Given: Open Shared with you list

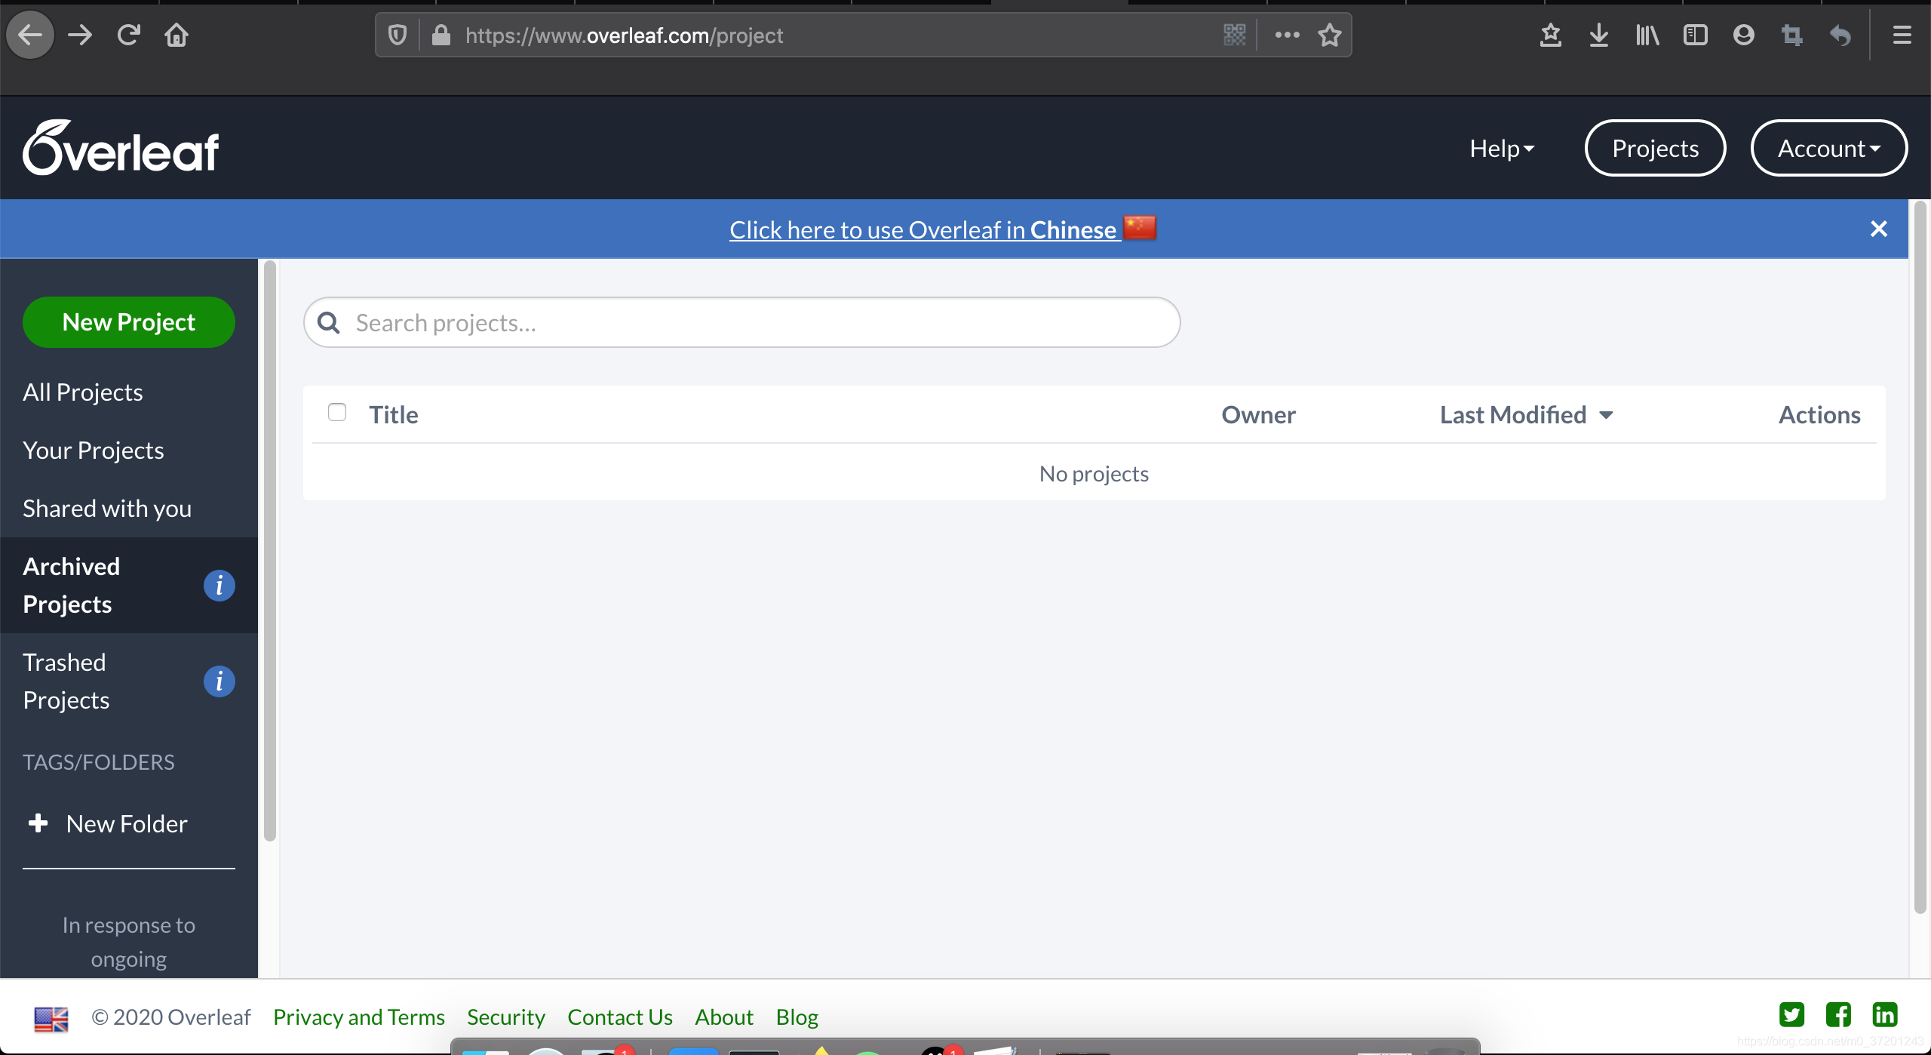Looking at the screenshot, I should click(107, 509).
